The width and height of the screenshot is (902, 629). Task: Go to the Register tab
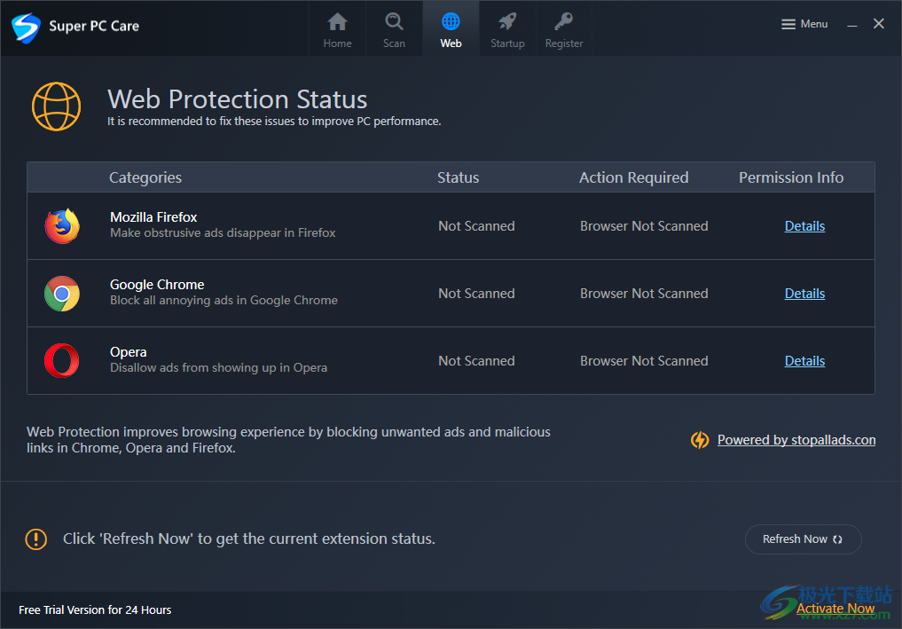(x=564, y=29)
